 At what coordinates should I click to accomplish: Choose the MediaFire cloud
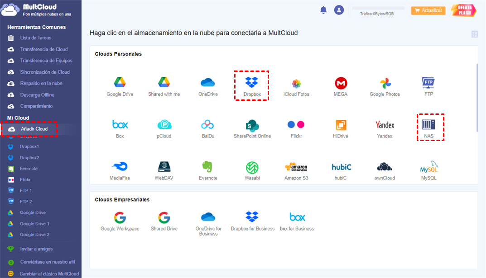click(x=120, y=171)
